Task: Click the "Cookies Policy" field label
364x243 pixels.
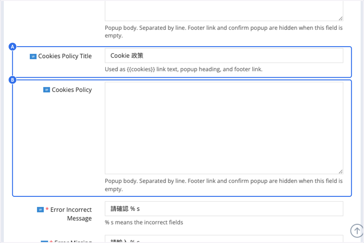Action: point(72,90)
